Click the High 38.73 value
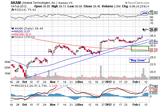 point(59,6)
